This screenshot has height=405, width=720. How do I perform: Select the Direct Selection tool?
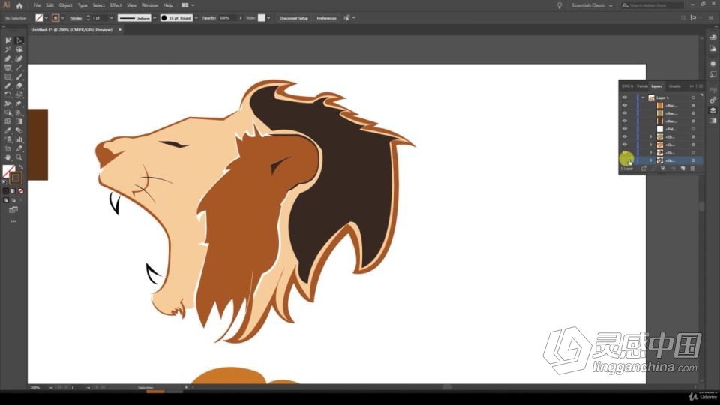click(x=19, y=40)
